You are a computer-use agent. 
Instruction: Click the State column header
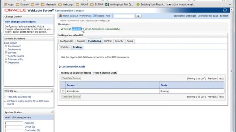coord(164,85)
